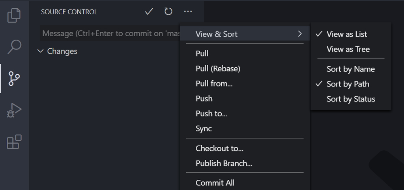The image size is (404, 190).
Task: Click the refresh icon in Source Control
Action: [168, 12]
